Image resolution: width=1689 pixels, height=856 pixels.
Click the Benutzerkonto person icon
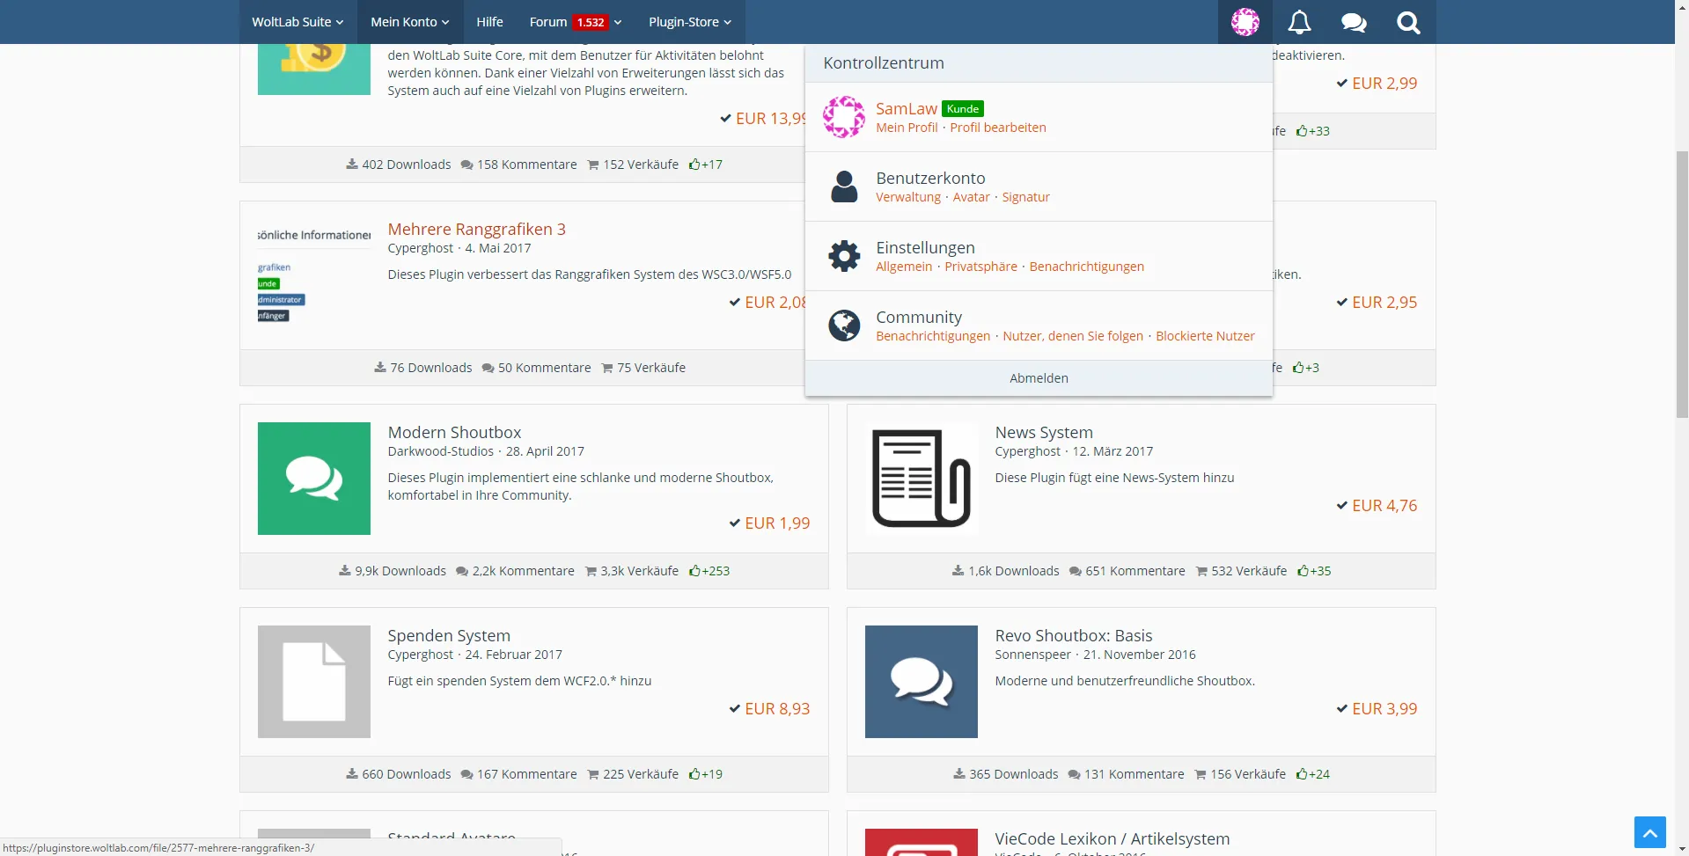[x=844, y=187]
